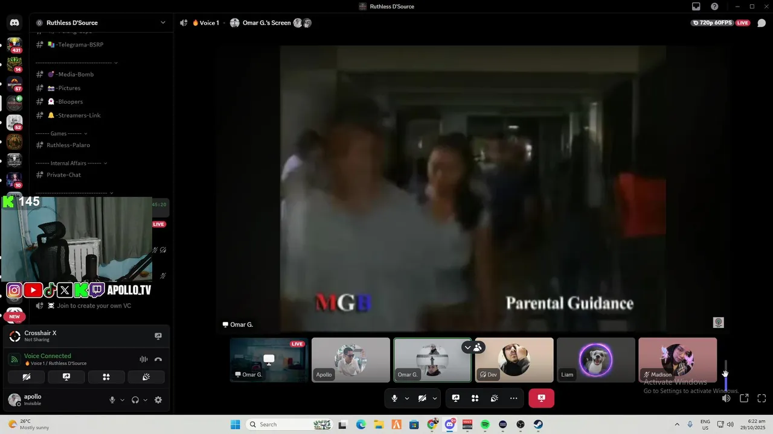Viewport: 773px width, 434px height.
Task: Toggle microphone mute in user panel
Action: pyautogui.click(x=112, y=400)
